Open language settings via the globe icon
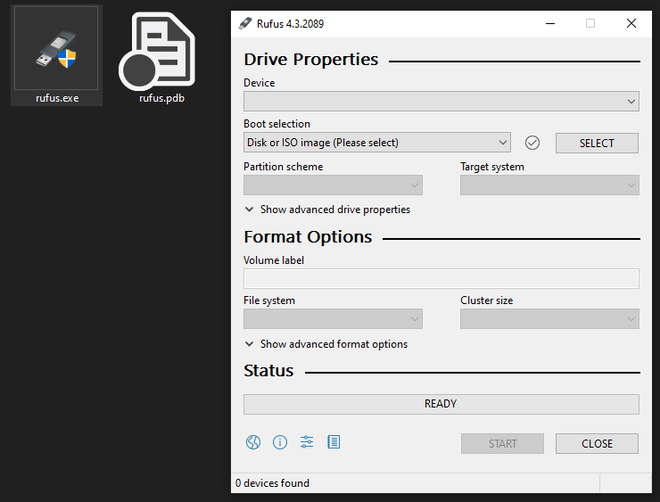 252,442
